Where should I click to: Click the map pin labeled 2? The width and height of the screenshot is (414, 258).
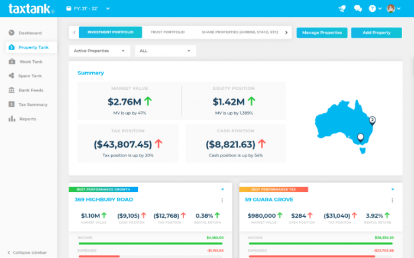pos(372,120)
